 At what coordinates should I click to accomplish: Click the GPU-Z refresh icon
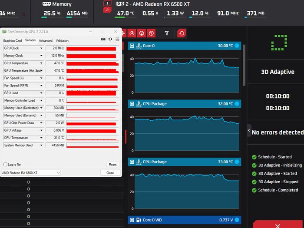click(x=110, y=39)
